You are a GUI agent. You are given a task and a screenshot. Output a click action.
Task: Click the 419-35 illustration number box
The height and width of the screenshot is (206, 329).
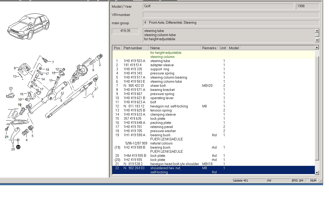pyautogui.click(x=125, y=31)
